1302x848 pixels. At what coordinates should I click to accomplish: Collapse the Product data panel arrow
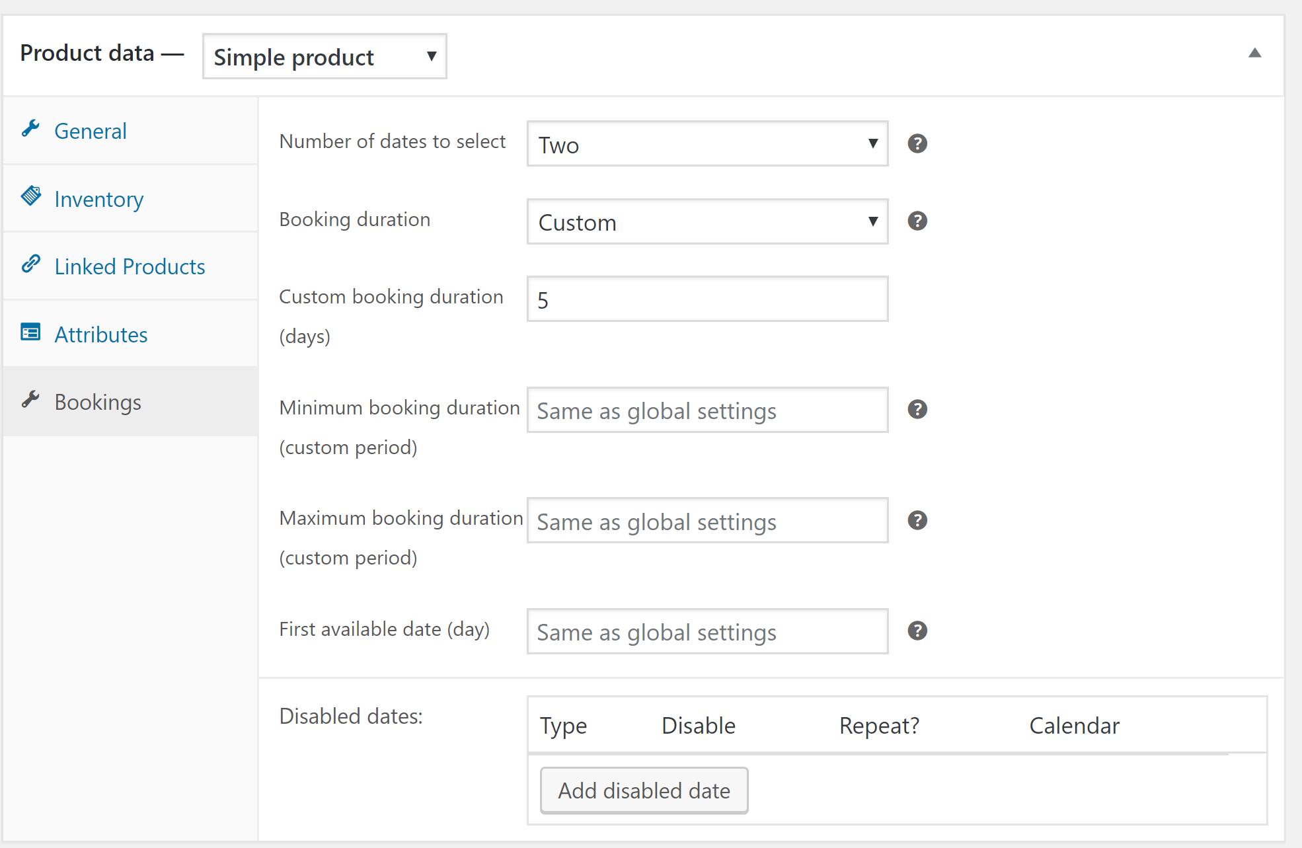click(1254, 53)
